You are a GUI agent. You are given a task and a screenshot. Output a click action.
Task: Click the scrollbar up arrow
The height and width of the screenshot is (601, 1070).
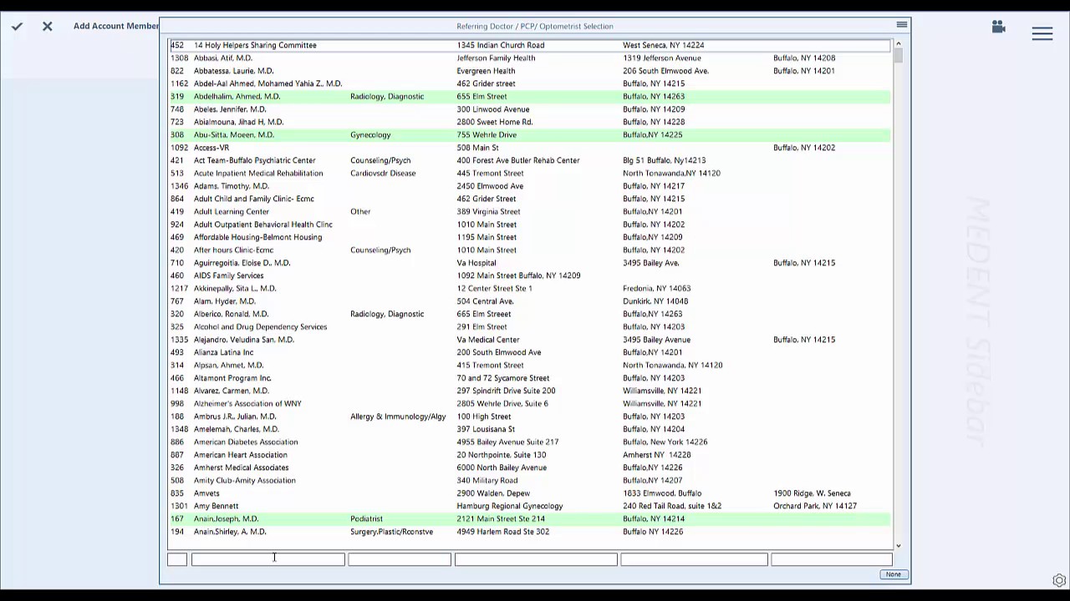[898, 43]
